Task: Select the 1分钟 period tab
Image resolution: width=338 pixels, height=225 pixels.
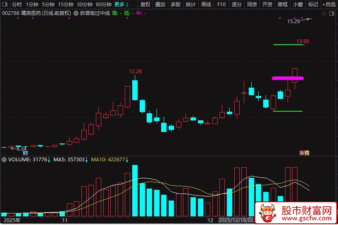Action: point(32,4)
